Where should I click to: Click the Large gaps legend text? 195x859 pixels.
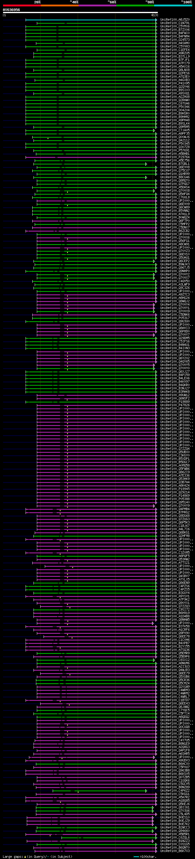coord(37,856)
